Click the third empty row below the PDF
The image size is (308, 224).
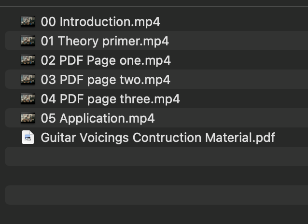(x=154, y=195)
